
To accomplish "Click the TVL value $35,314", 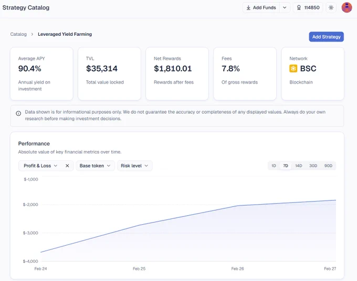I will tap(102, 68).
